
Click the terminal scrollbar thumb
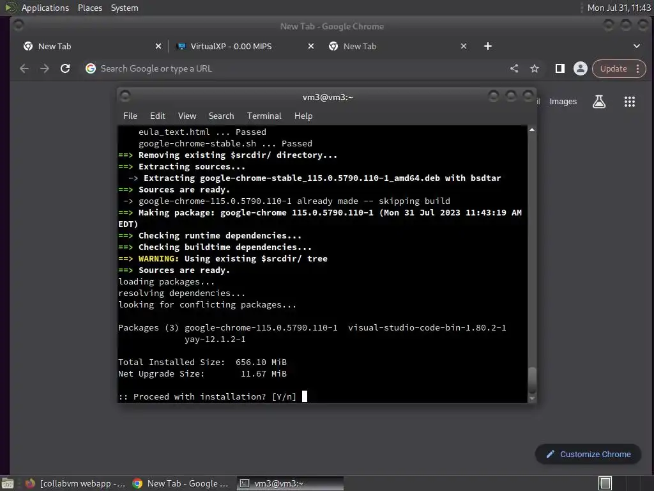532,380
